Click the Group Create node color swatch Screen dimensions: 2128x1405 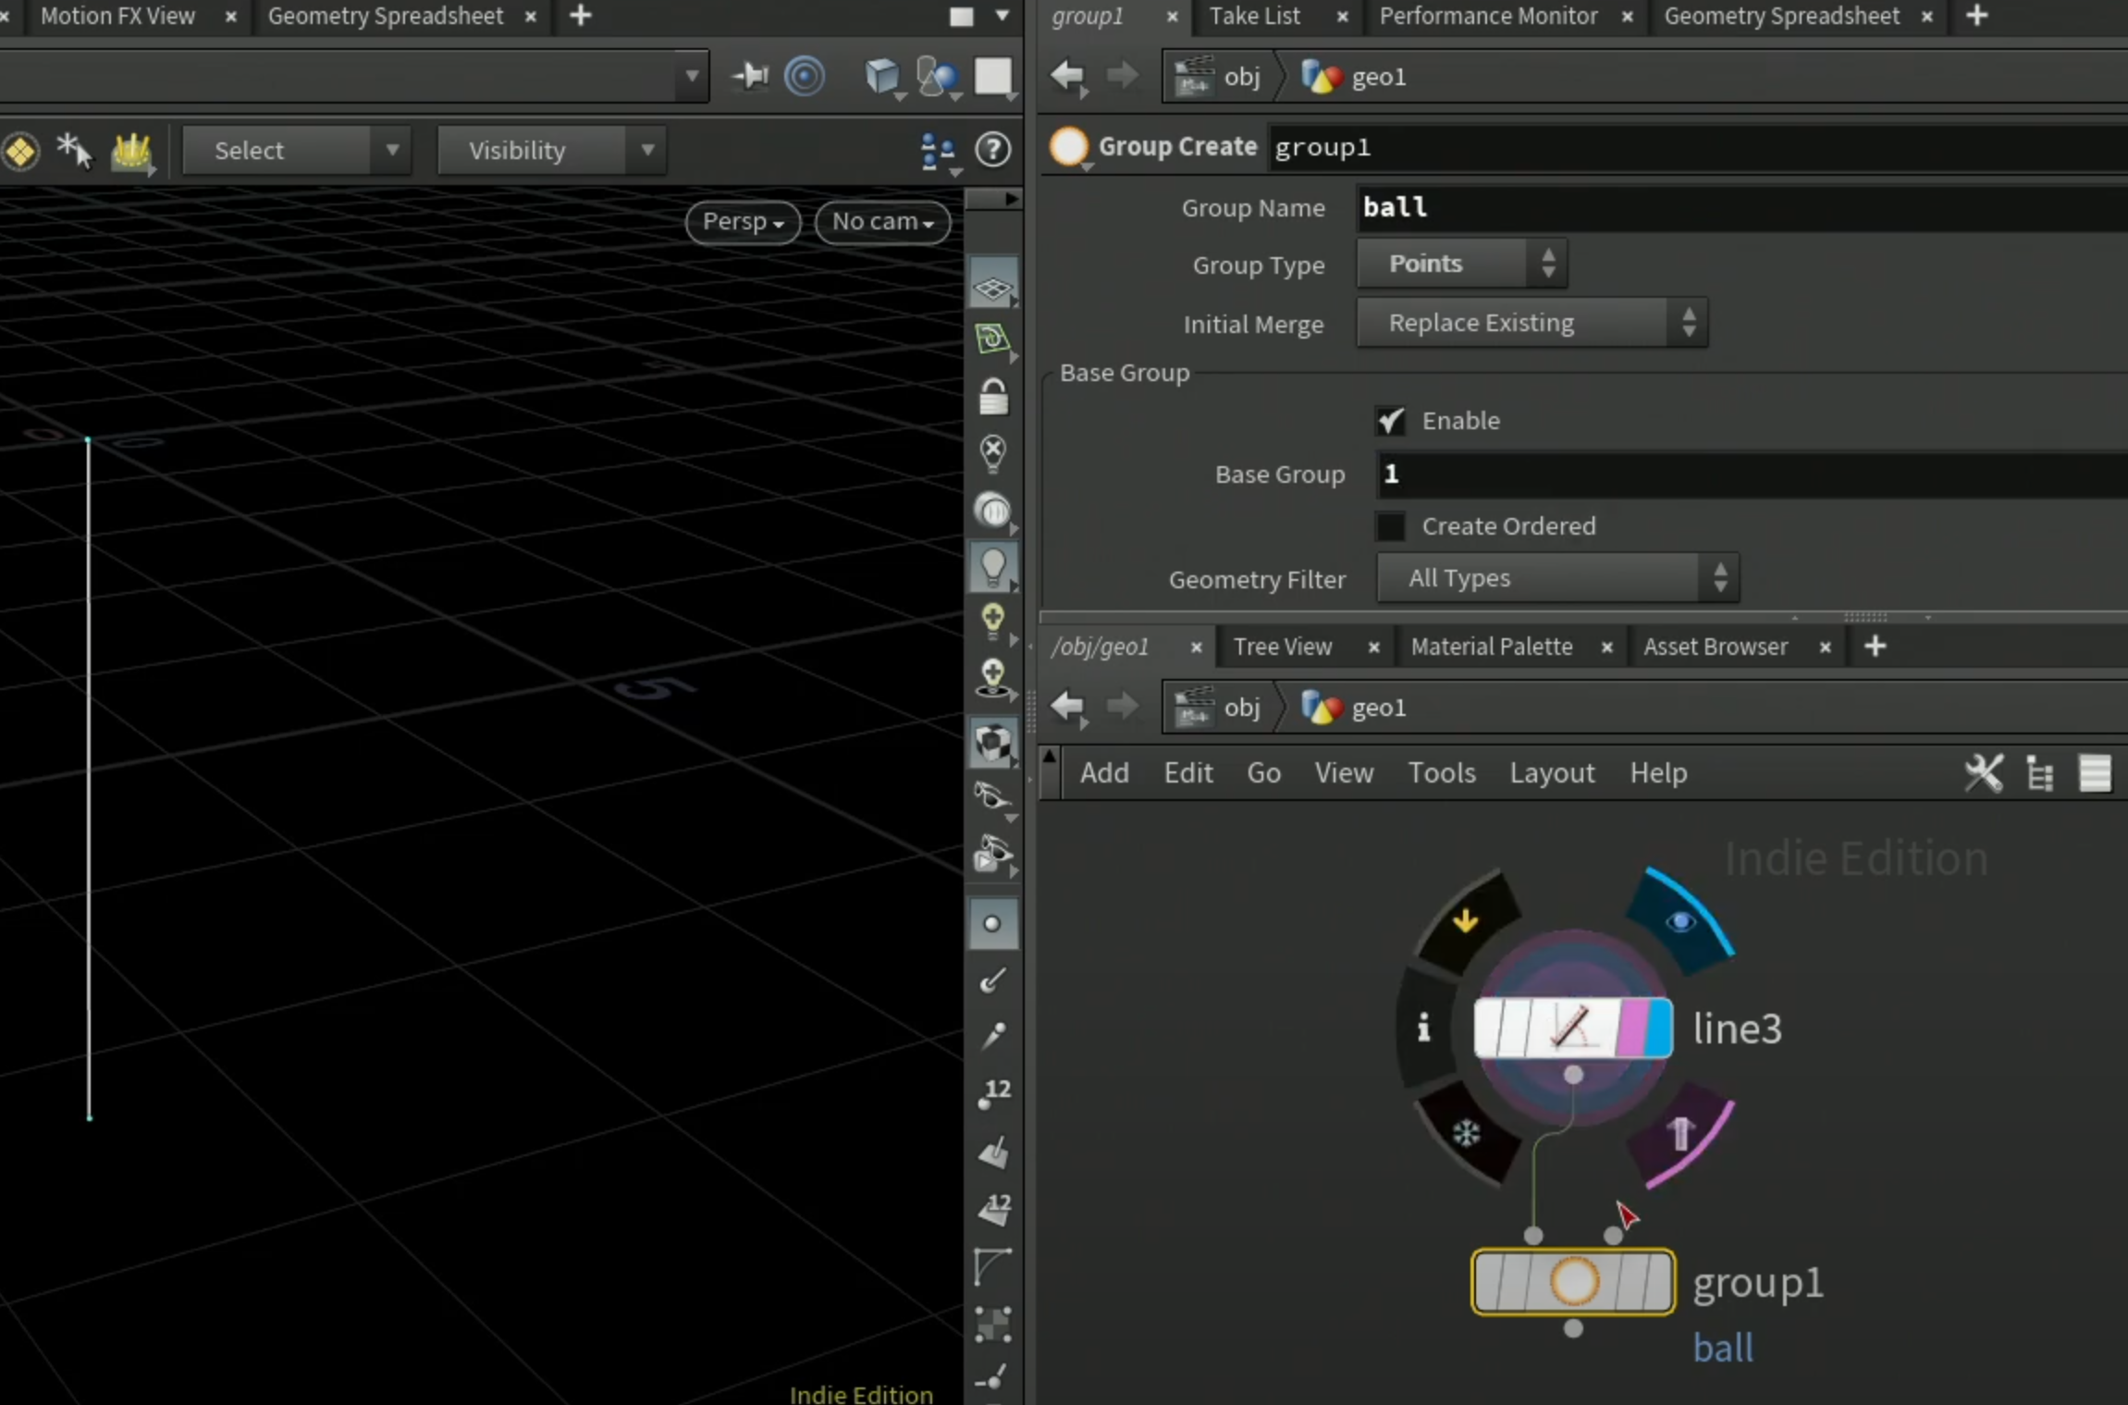tap(1069, 146)
